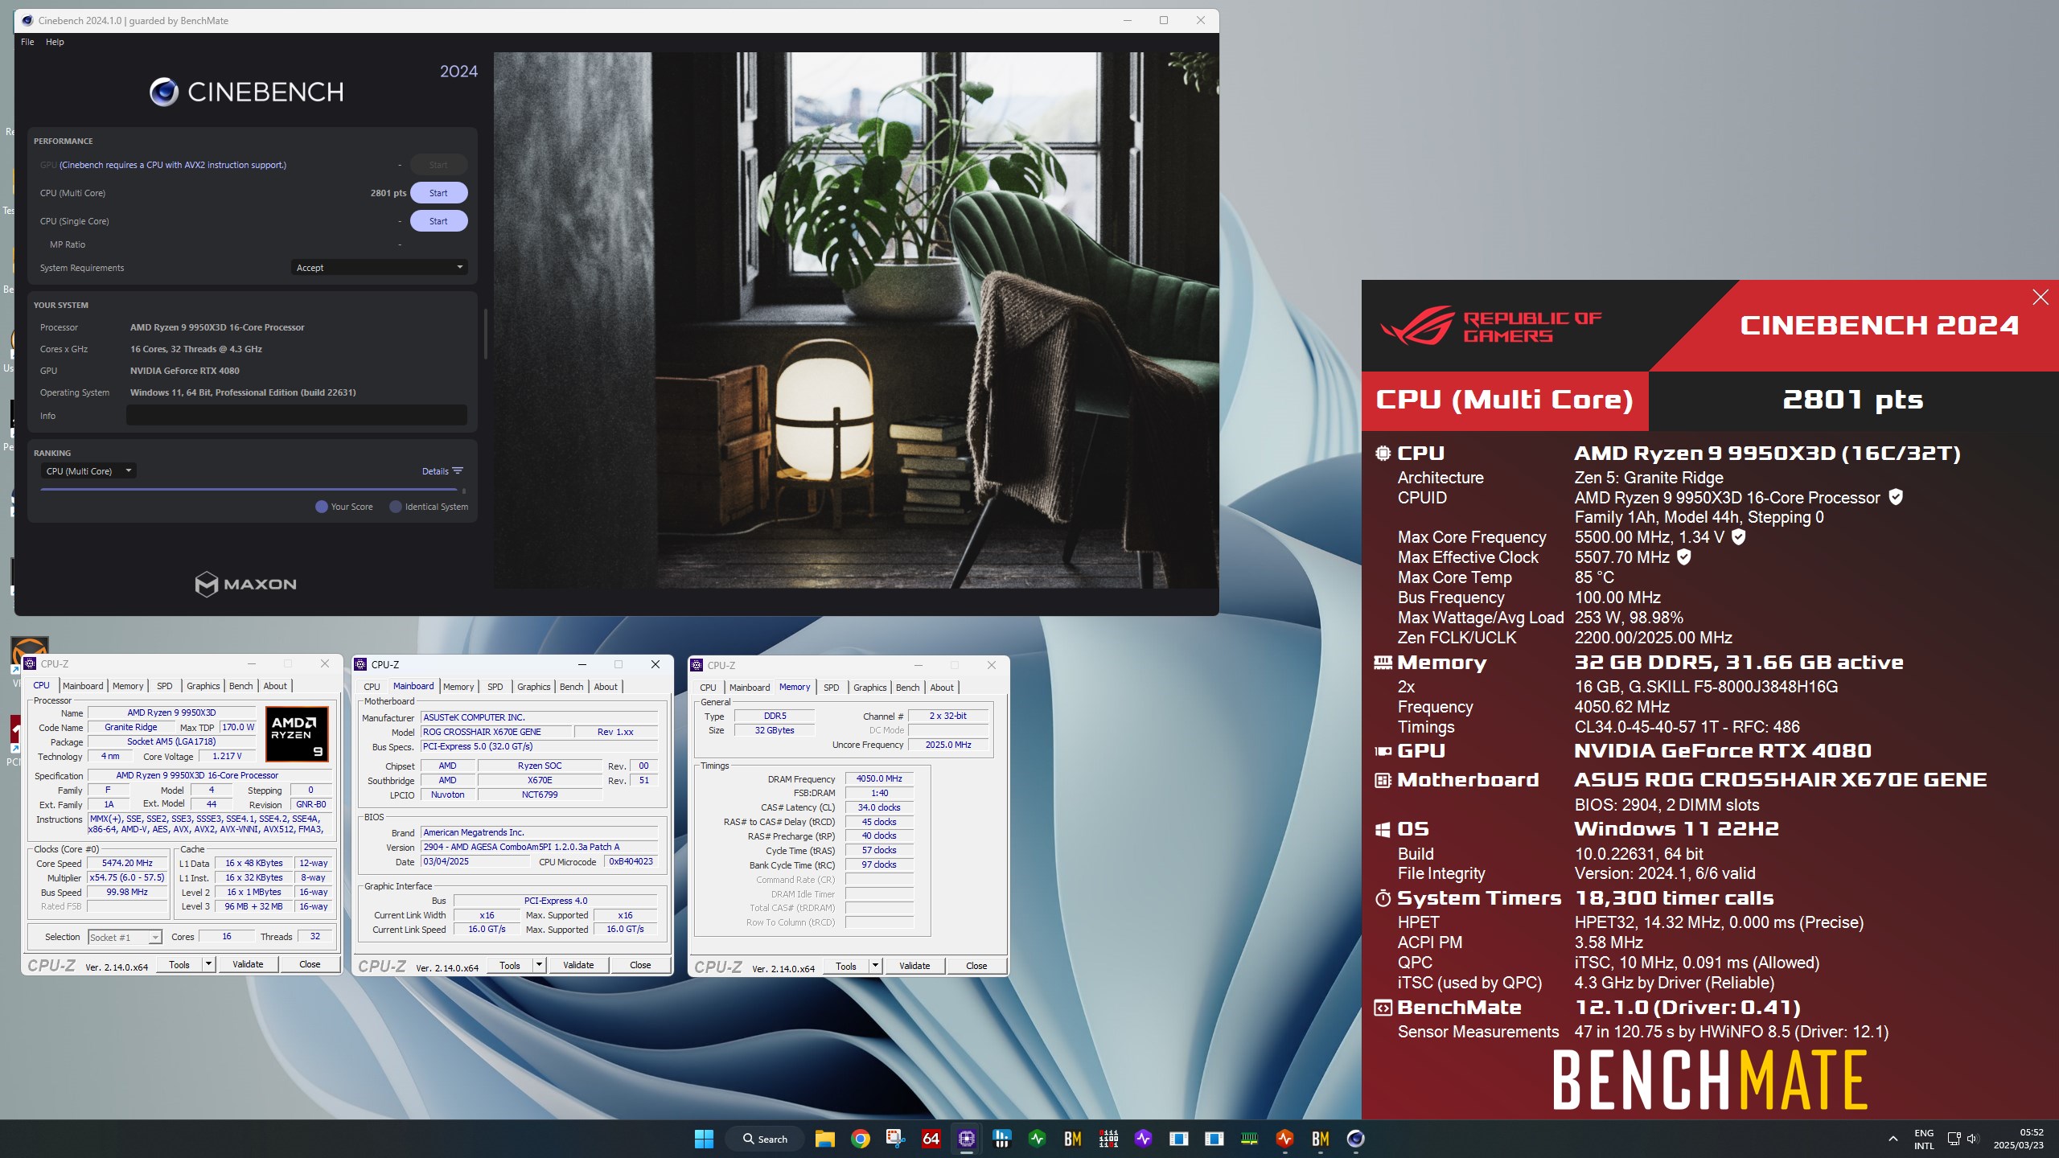Click the Maxon logo at panel bottom
2059x1158 pixels.
pyautogui.click(x=246, y=584)
